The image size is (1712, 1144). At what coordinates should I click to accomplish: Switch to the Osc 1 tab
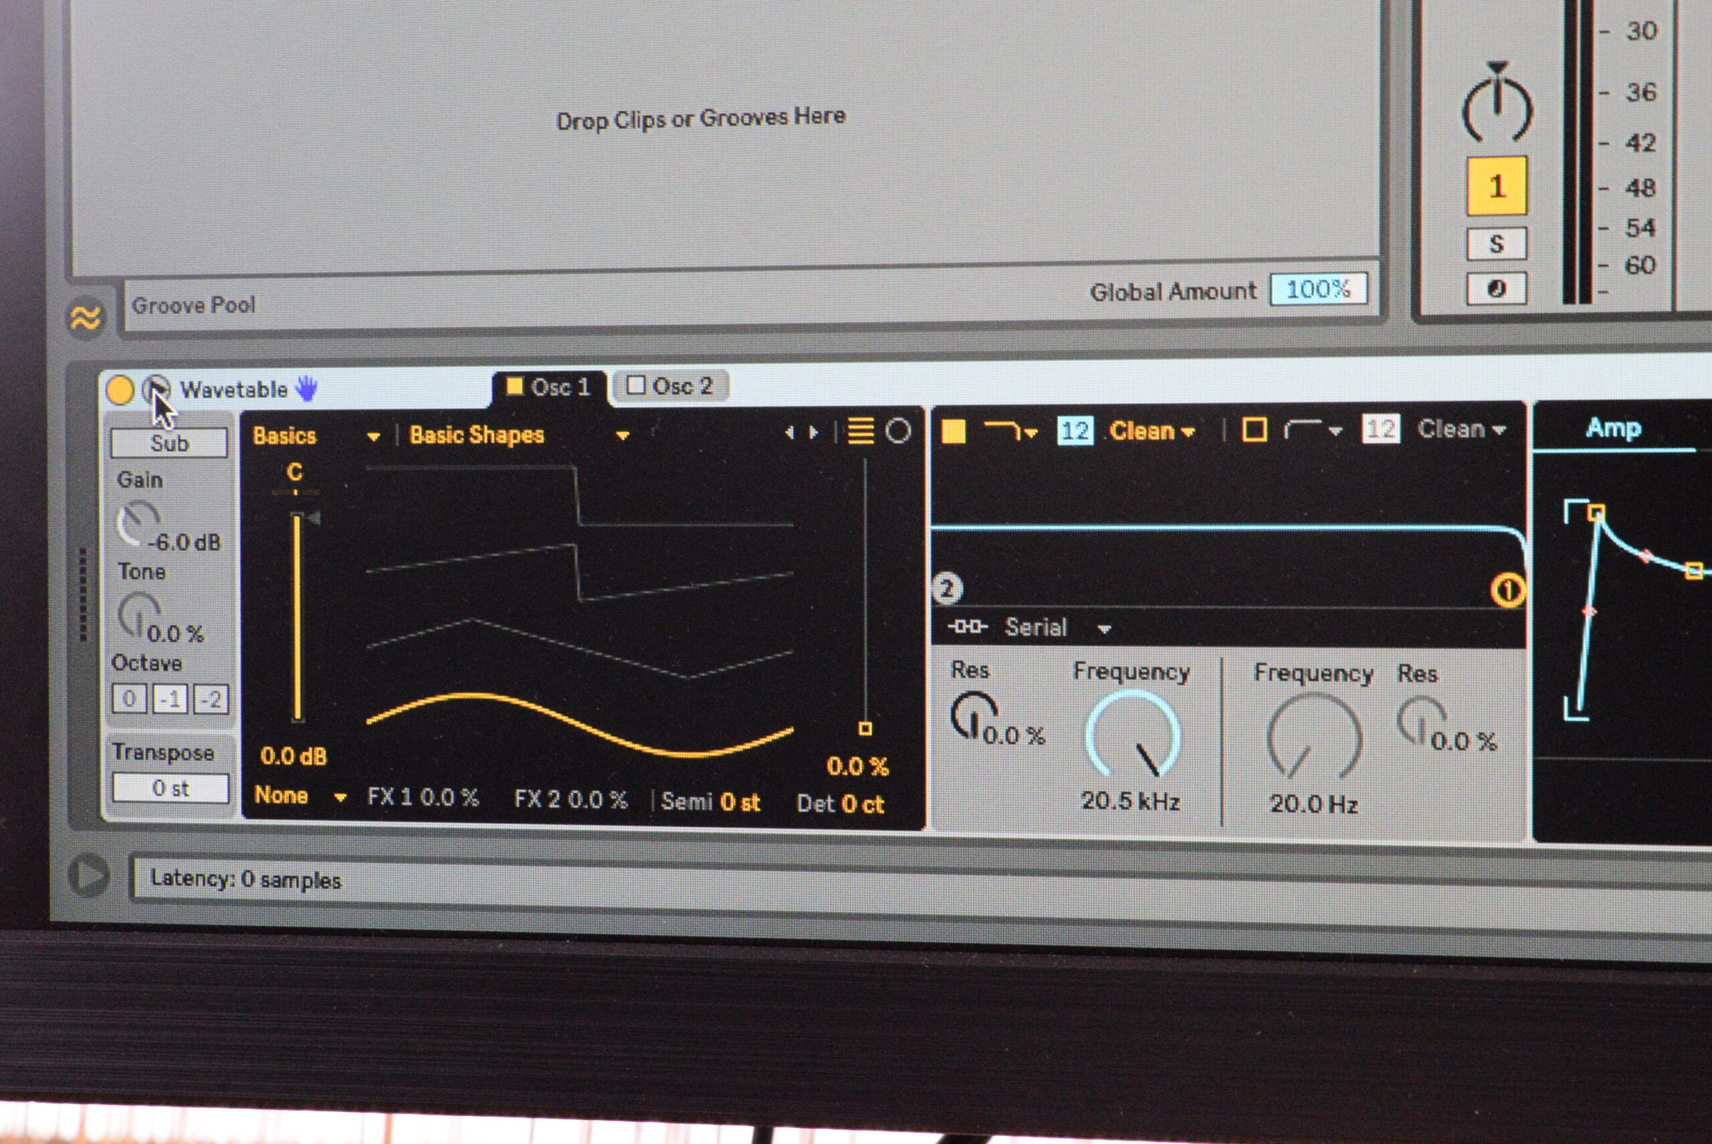coord(550,386)
